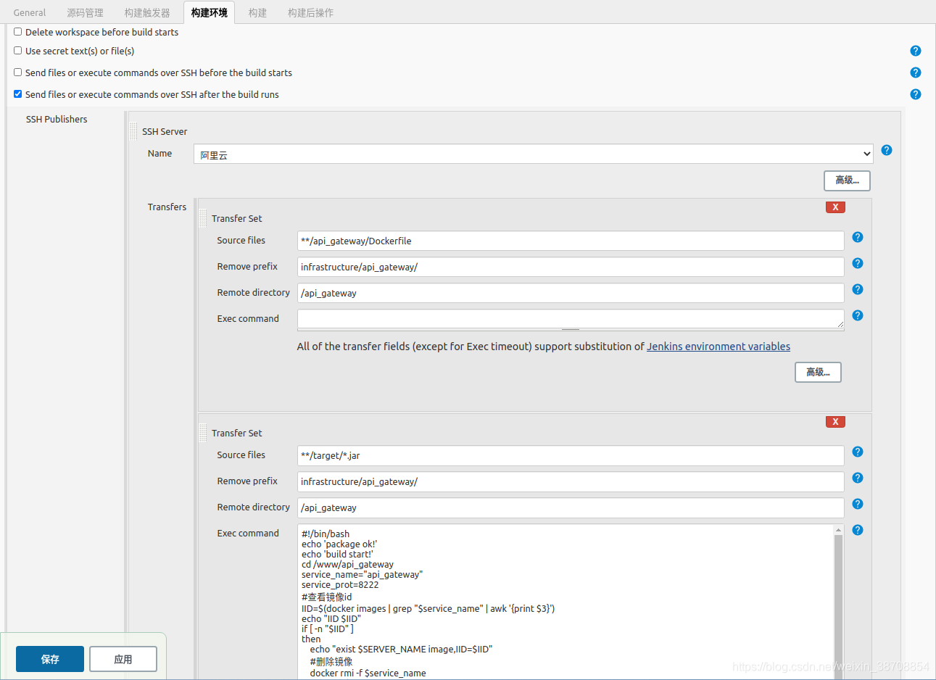Open help for Use secret text(s) or file(s)
The height and width of the screenshot is (680, 936).
(915, 51)
